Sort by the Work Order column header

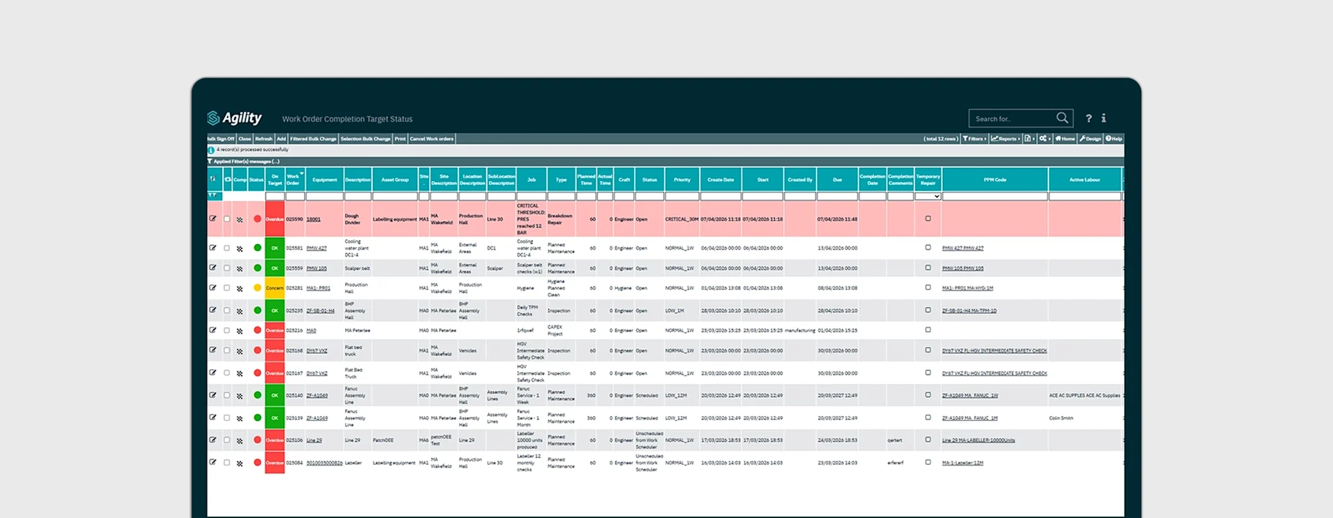(x=294, y=180)
